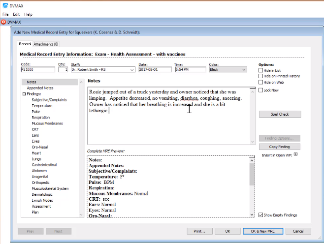Click the Code input field

[38, 69]
